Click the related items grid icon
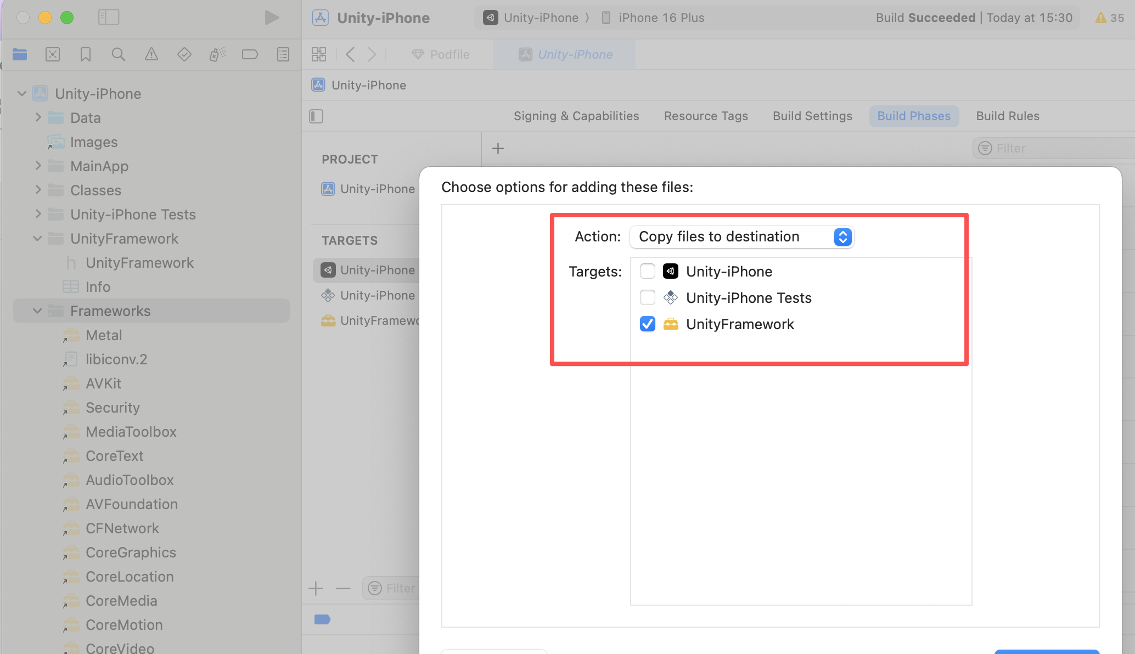The height and width of the screenshot is (654, 1135). 319,54
